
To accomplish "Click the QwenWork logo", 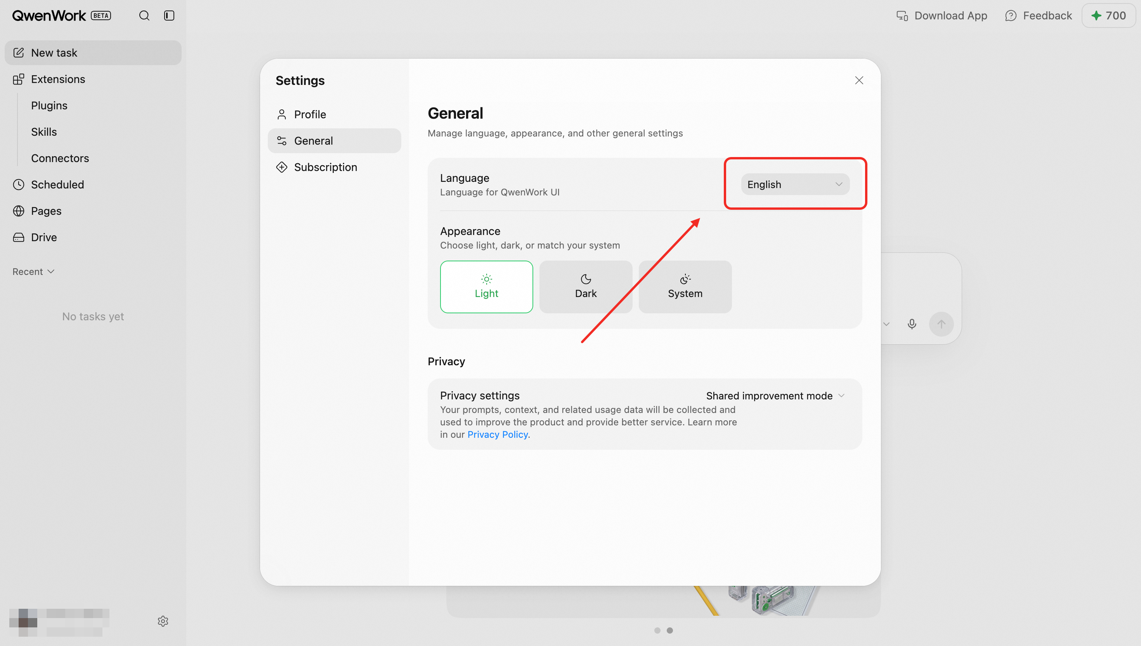I will (49, 16).
